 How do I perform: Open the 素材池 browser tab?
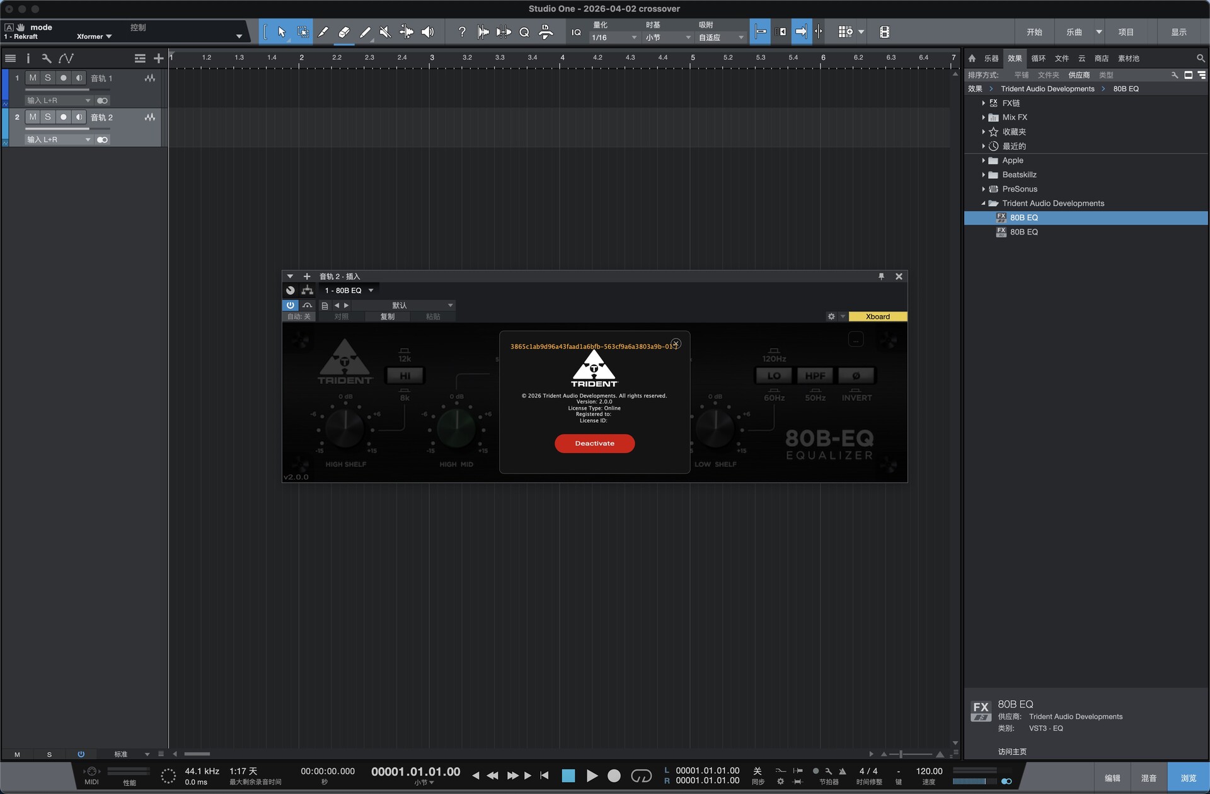pos(1129,59)
